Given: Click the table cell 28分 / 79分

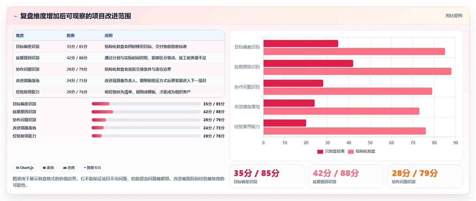Looking at the screenshot, I should tap(77, 69).
